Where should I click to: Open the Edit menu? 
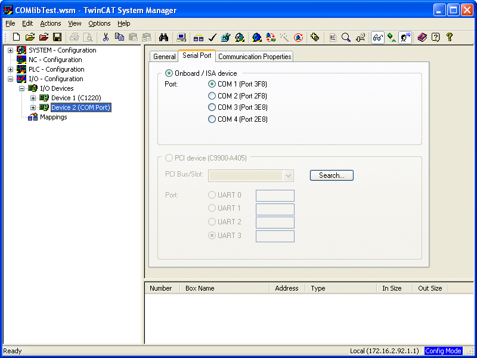pyautogui.click(x=27, y=23)
